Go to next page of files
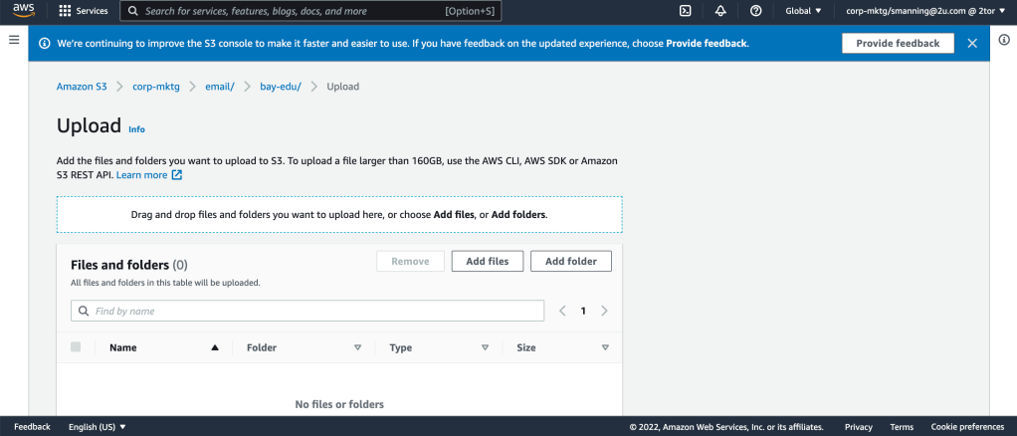 coord(604,311)
